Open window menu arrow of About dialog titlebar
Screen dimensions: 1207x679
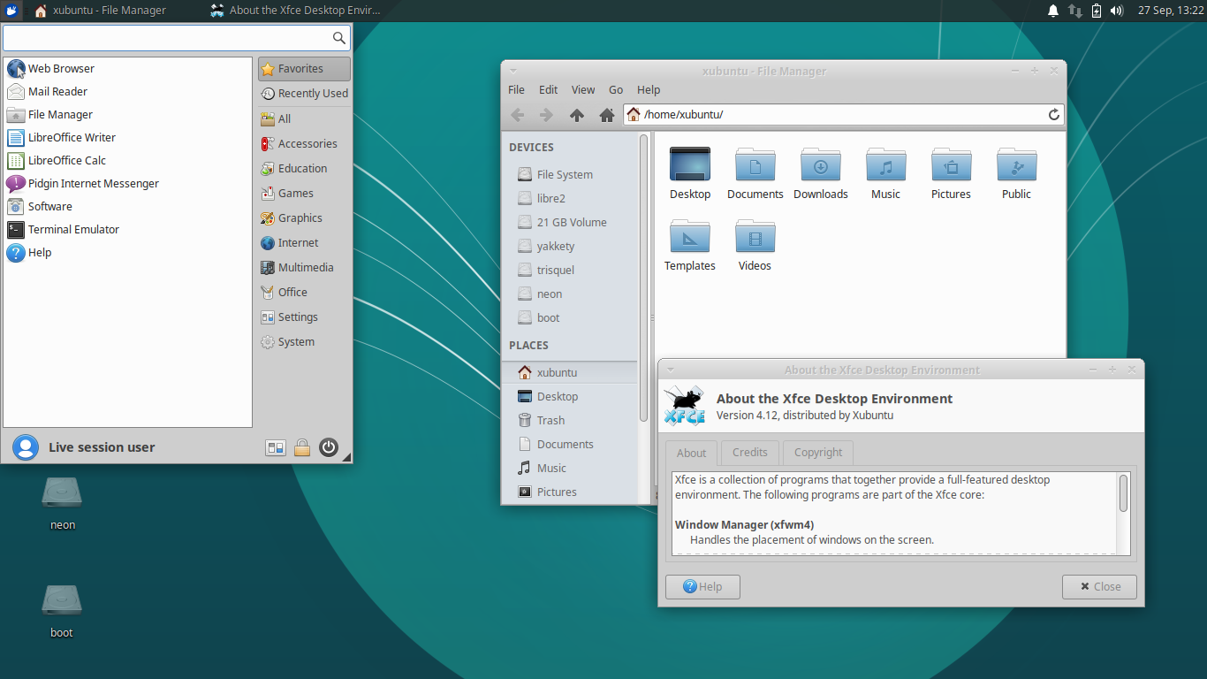670,370
